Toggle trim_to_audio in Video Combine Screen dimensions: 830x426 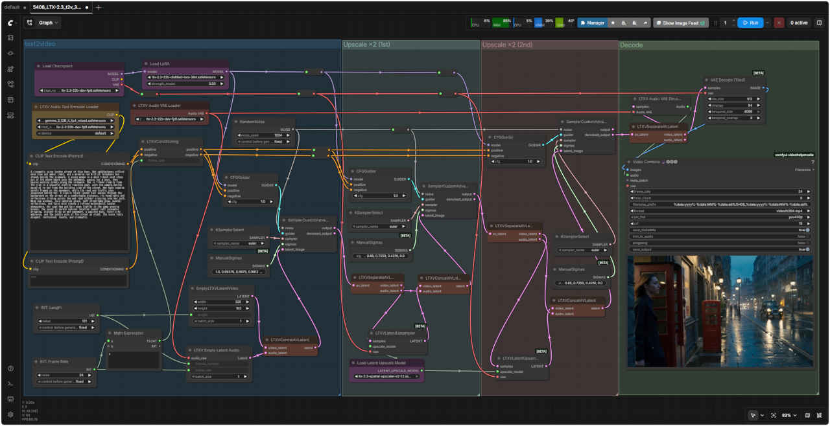click(x=720, y=236)
